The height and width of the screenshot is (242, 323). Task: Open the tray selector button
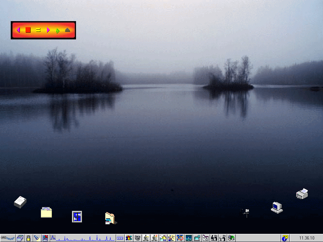pyautogui.click(x=120, y=238)
